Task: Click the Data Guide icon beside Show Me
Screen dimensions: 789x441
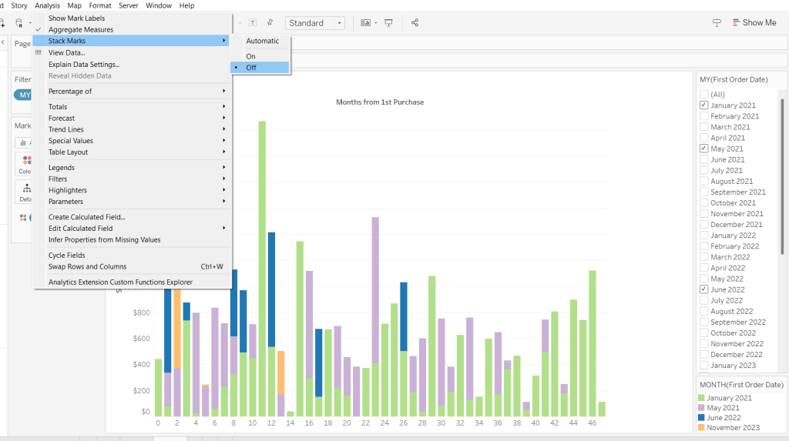Action: click(717, 23)
